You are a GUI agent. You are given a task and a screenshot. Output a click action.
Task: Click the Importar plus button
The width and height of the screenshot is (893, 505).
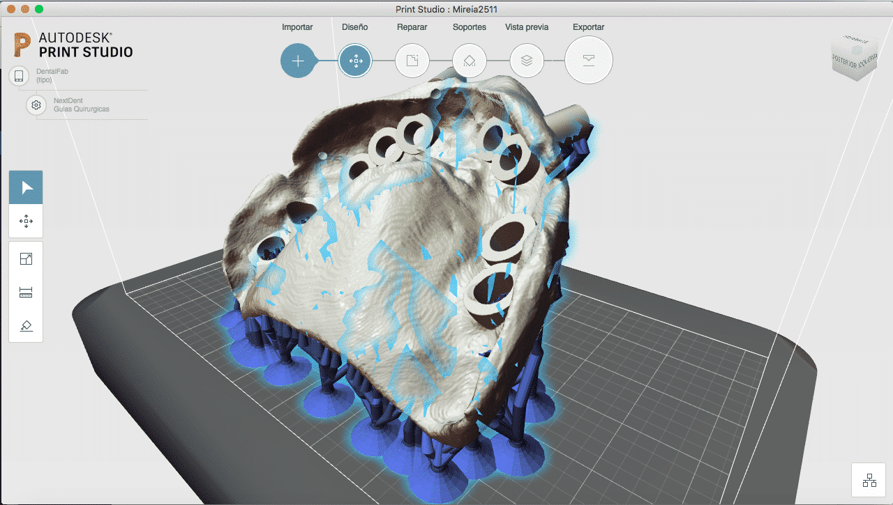(298, 61)
